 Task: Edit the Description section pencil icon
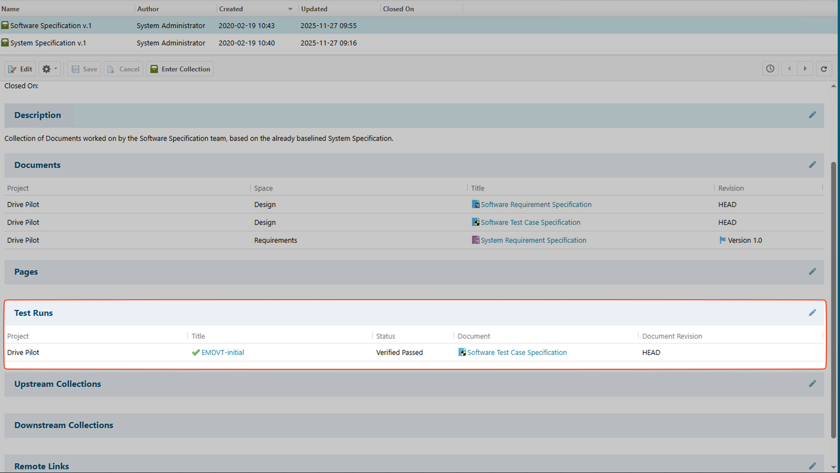tap(812, 115)
